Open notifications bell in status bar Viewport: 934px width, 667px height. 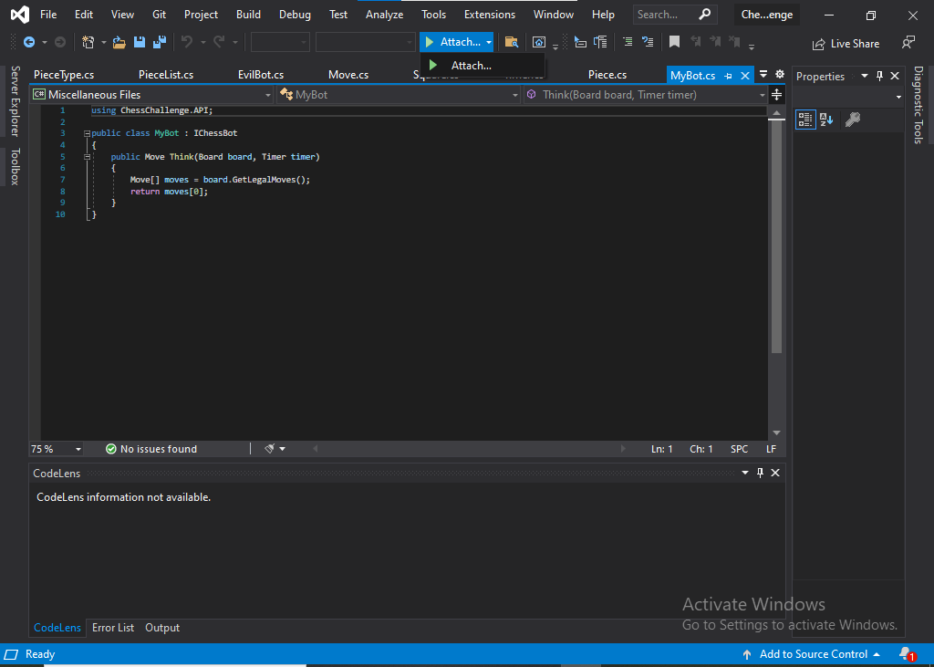click(x=906, y=654)
